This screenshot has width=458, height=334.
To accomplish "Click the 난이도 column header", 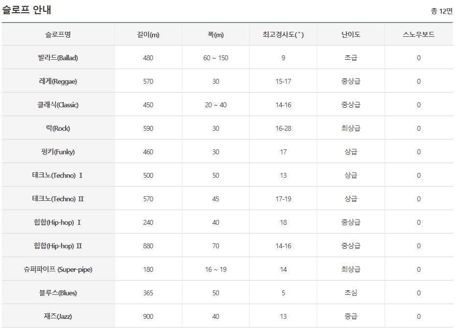I will pos(351,34).
